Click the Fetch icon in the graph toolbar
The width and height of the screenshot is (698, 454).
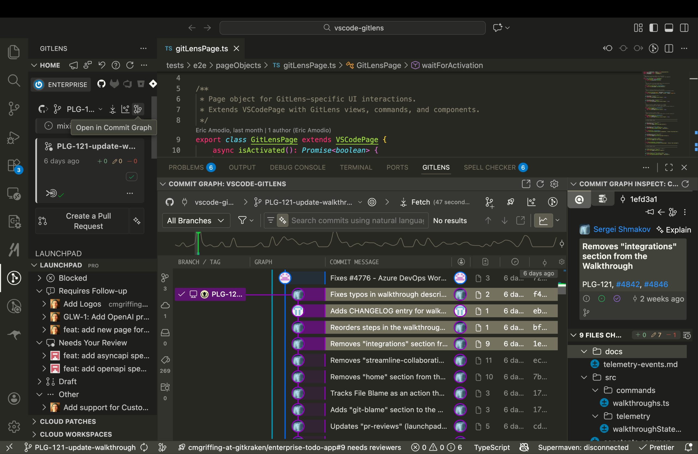point(403,202)
